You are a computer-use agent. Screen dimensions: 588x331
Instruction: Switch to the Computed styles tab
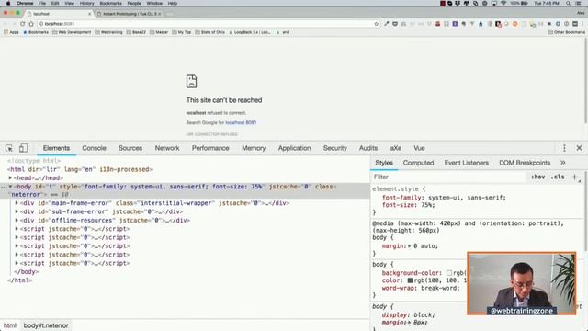point(418,163)
